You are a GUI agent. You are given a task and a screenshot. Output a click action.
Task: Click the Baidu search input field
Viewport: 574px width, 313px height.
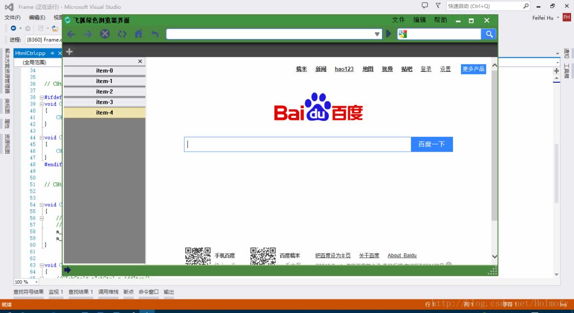click(298, 144)
